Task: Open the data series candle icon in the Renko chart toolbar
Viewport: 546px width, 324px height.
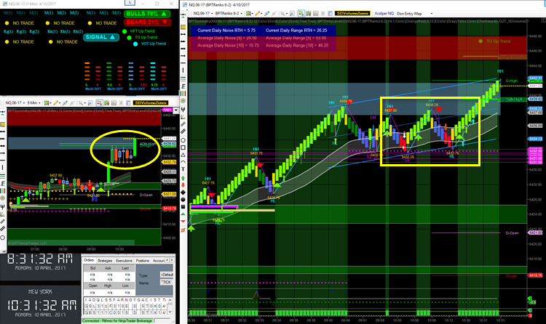Action: point(309,14)
